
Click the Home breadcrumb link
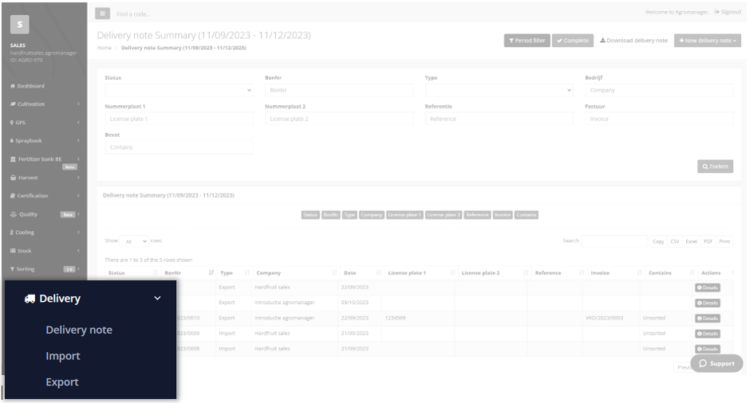pyautogui.click(x=104, y=48)
